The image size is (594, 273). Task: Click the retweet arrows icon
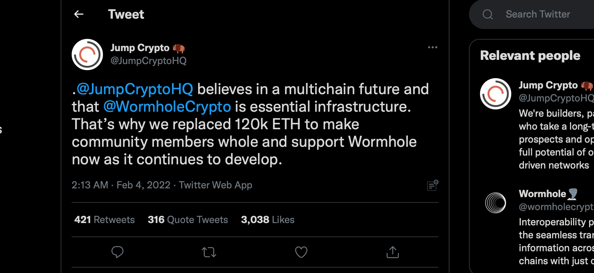209,252
